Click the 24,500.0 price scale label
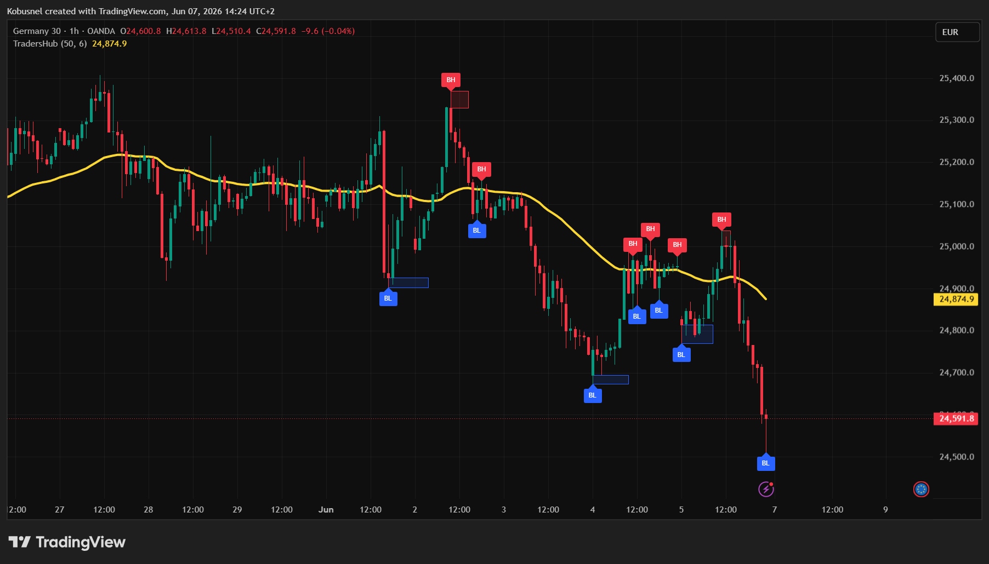This screenshot has height=564, width=989. click(x=957, y=457)
